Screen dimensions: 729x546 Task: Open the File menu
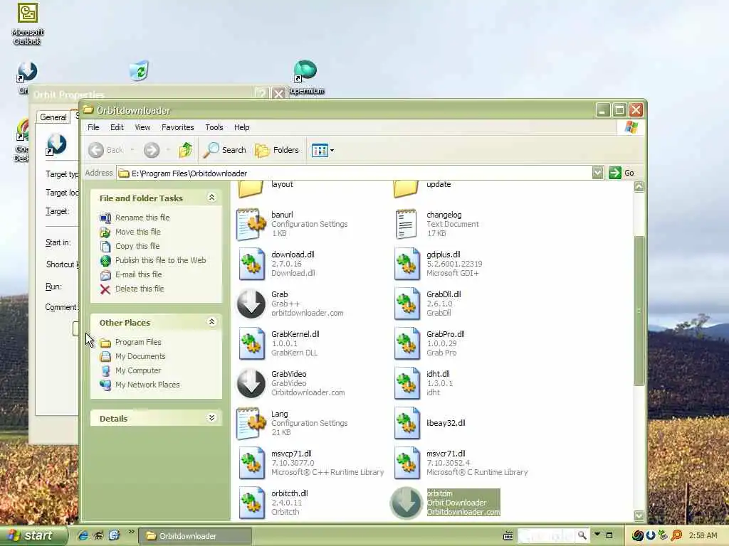93,127
